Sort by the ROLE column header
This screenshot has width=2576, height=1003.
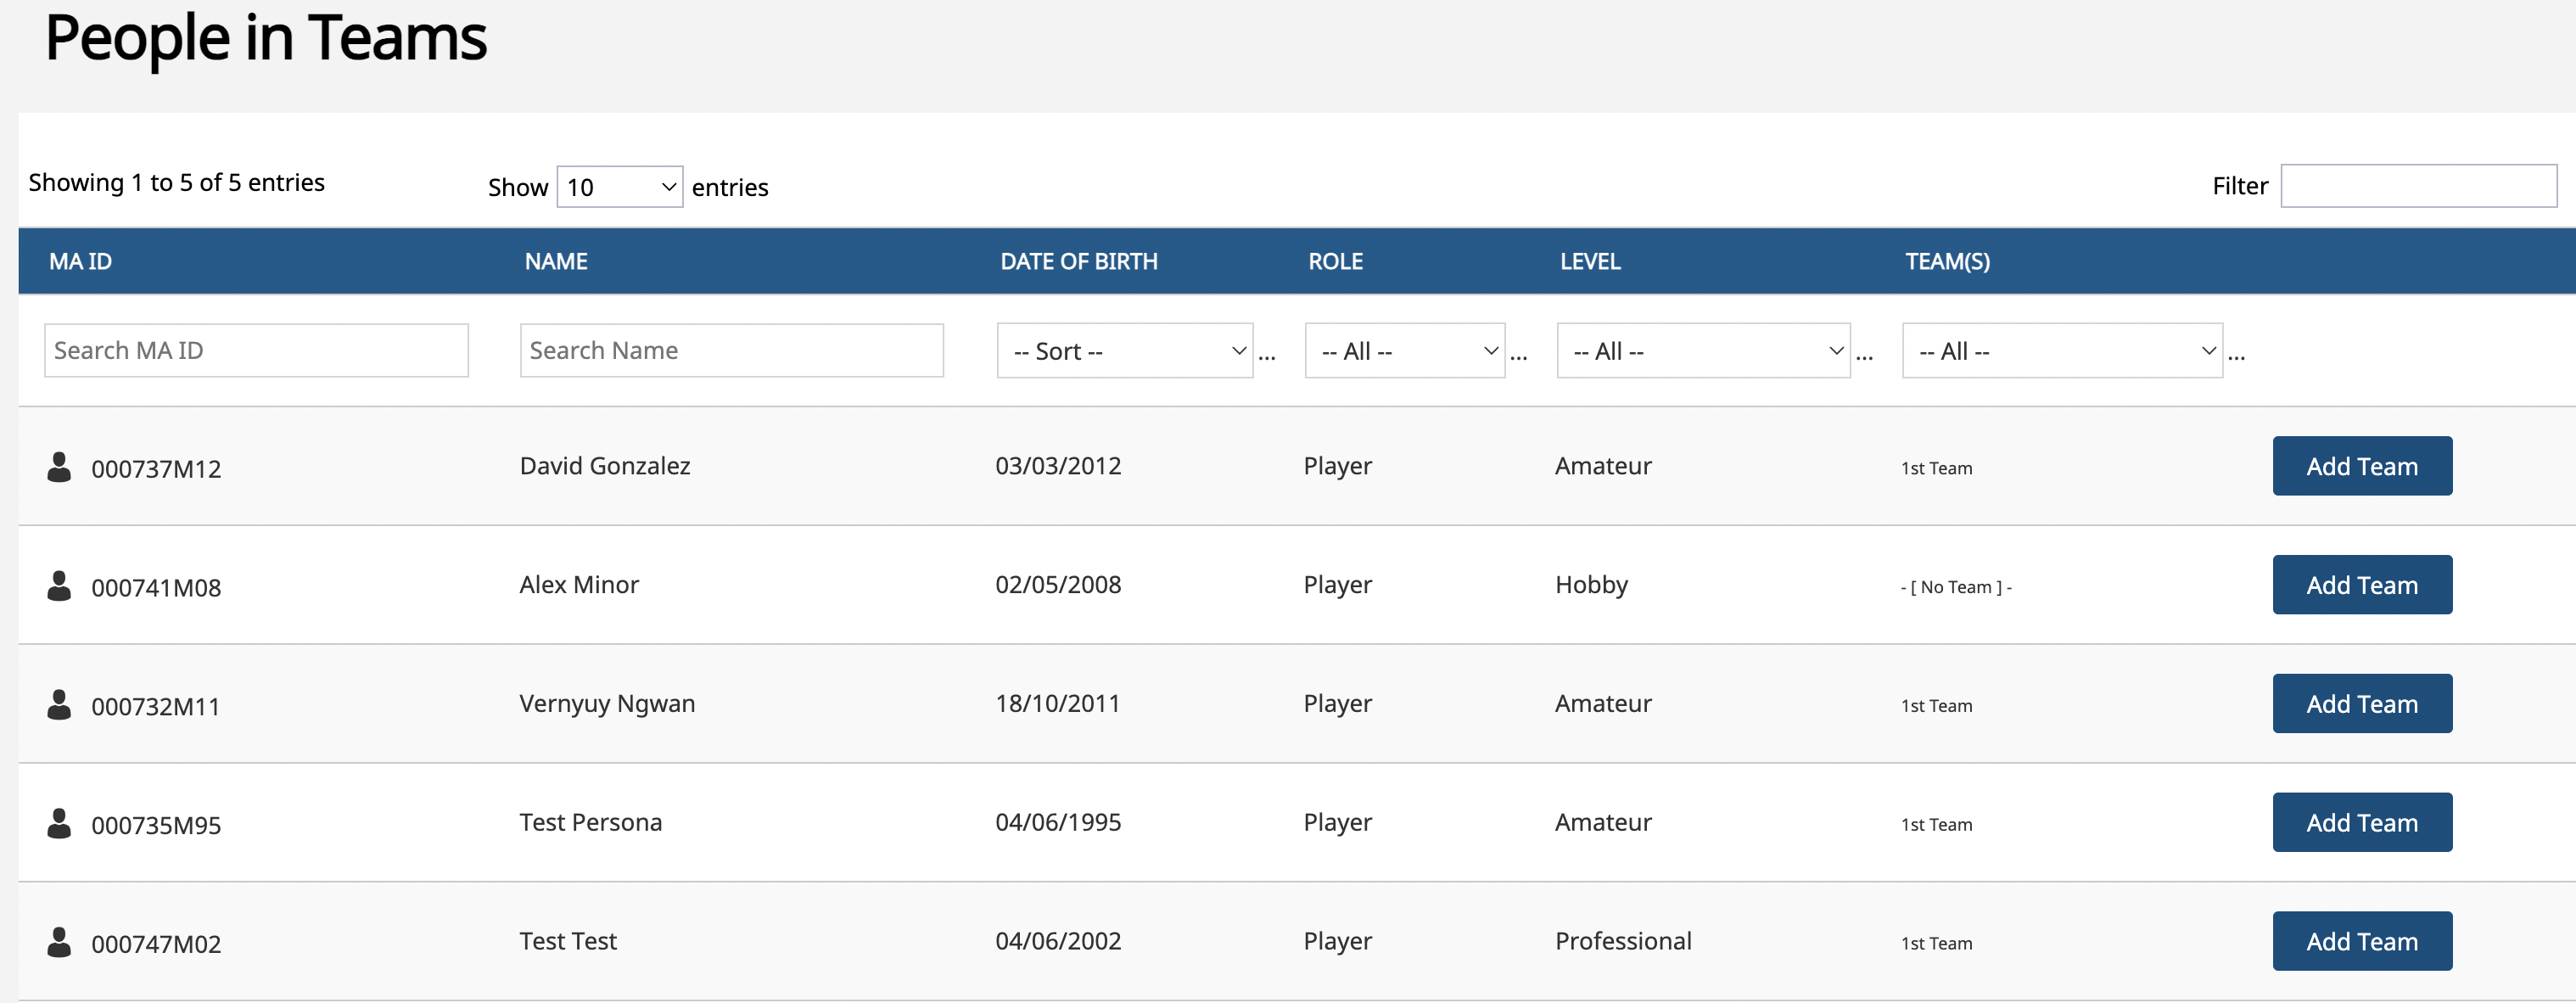pyautogui.click(x=1336, y=261)
